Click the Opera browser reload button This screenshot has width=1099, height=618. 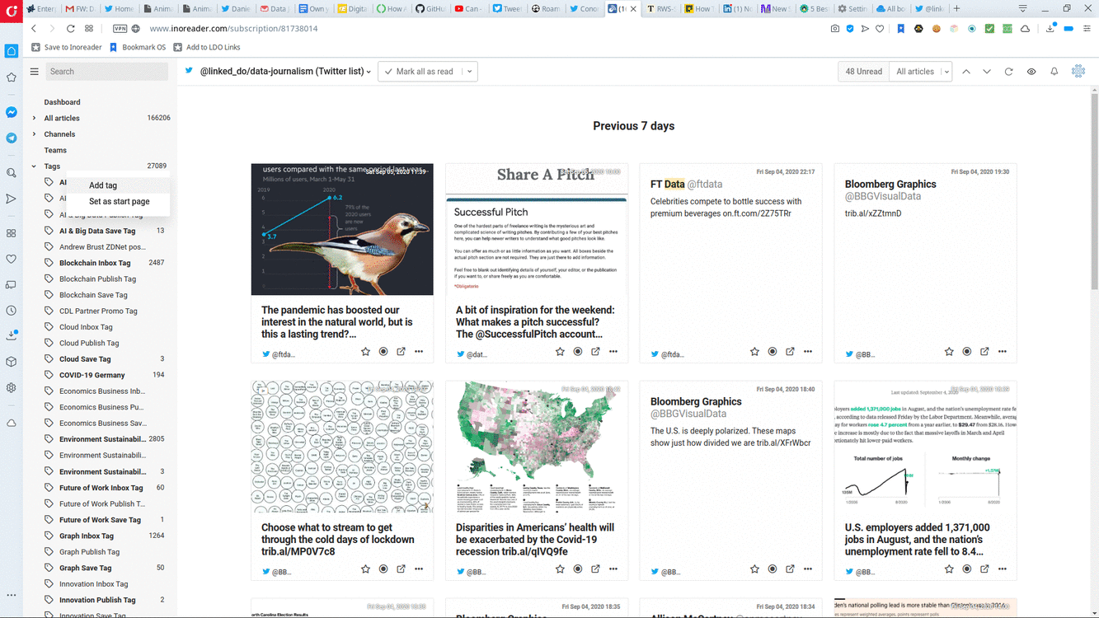click(71, 29)
